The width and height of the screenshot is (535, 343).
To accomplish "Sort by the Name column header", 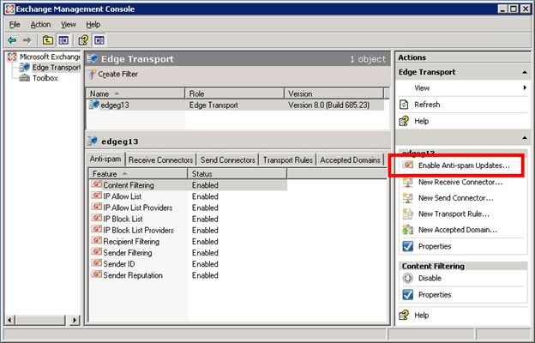I will pyautogui.click(x=135, y=93).
